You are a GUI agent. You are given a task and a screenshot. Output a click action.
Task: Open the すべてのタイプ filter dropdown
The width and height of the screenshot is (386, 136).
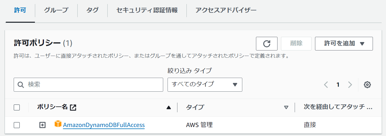pyautogui.click(x=205, y=85)
